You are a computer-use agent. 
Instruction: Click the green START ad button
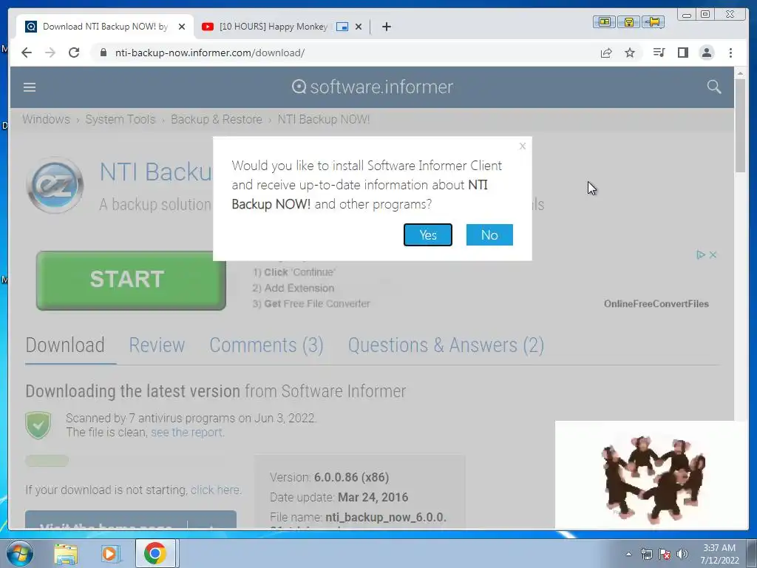[x=131, y=280]
